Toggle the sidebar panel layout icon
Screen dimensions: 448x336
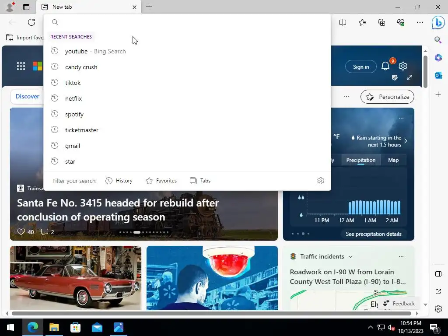(438, 274)
